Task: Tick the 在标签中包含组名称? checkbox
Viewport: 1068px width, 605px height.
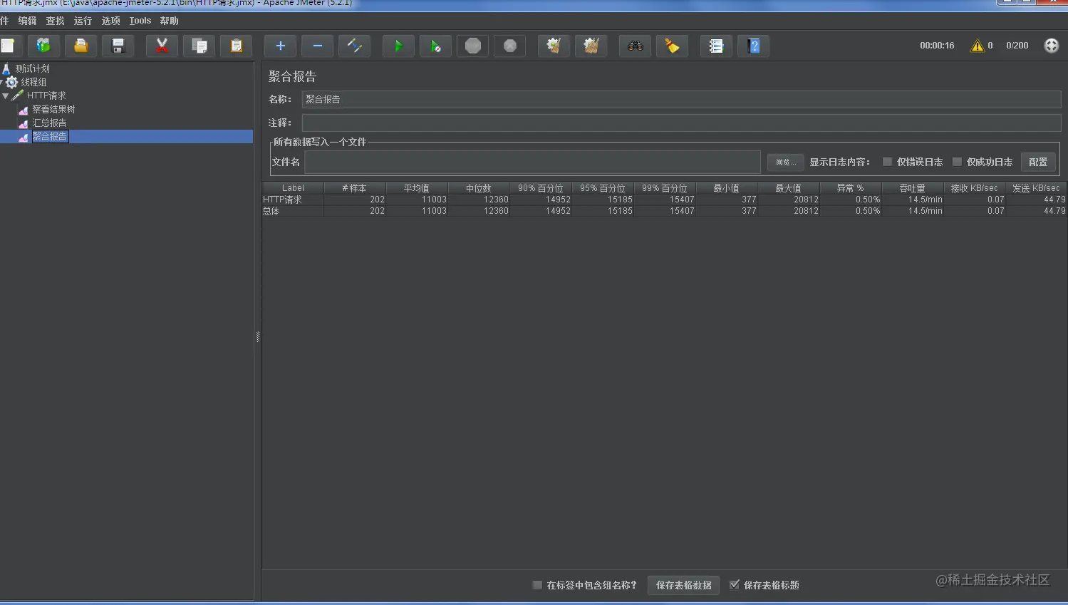Action: tap(537, 585)
